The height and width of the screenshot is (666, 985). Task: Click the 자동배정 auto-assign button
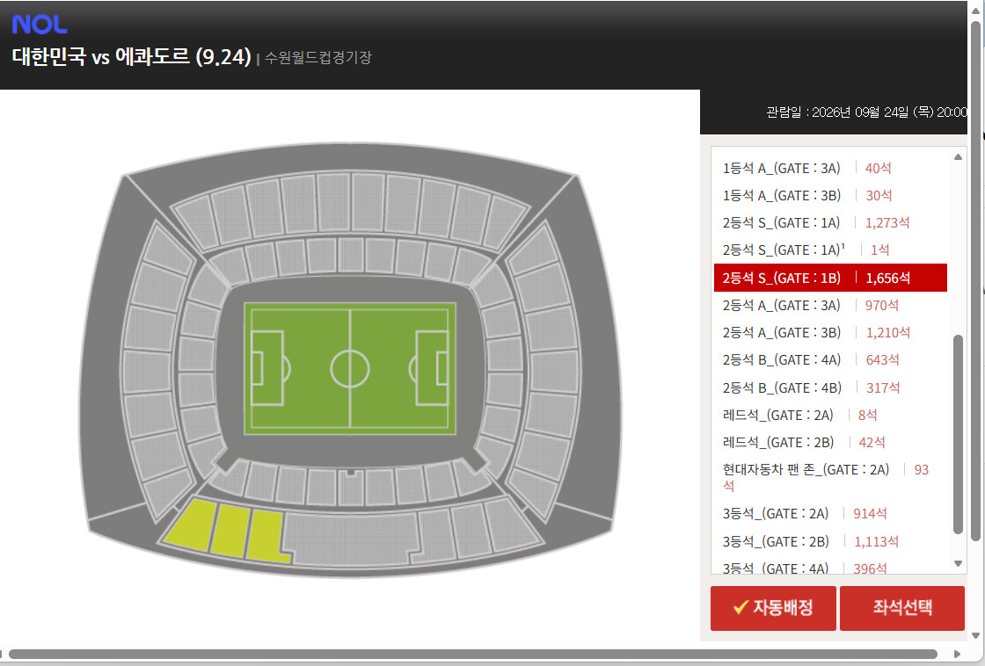click(x=773, y=608)
